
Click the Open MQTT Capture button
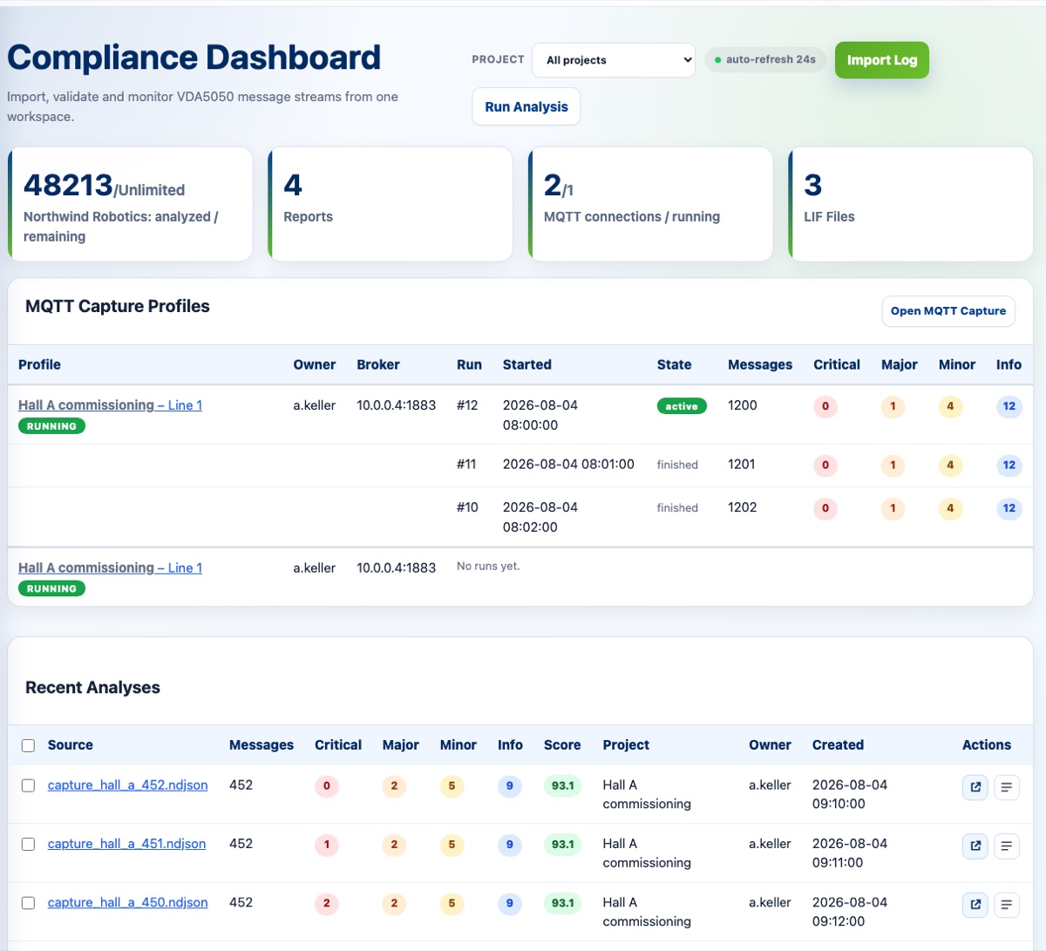(948, 311)
